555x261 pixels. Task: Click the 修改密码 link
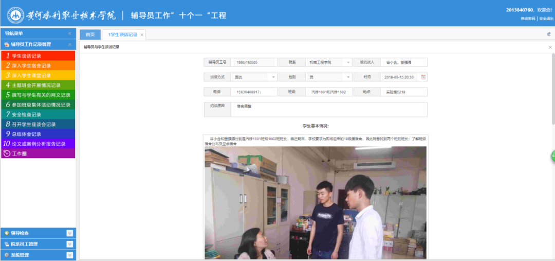(x=528, y=19)
